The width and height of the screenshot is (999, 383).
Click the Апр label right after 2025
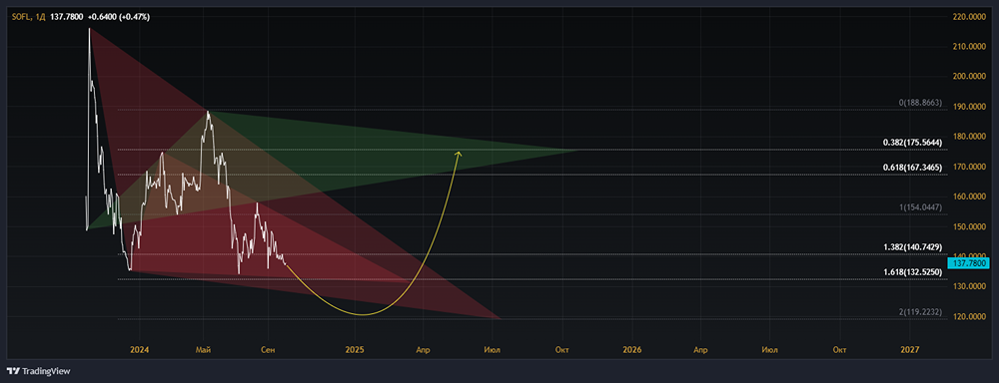tap(423, 350)
